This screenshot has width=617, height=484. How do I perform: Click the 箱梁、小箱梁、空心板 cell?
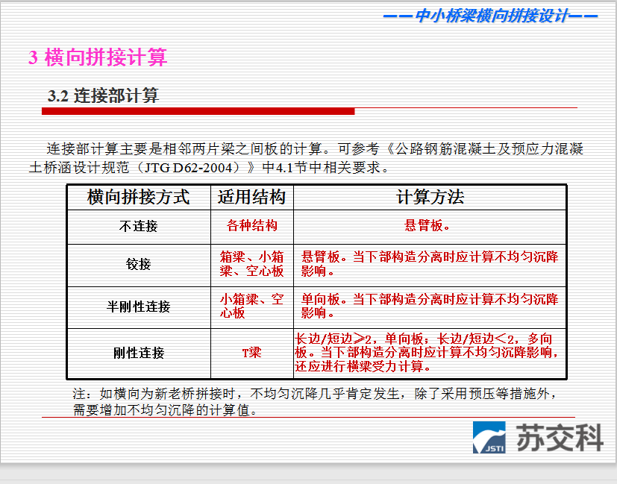pyautogui.click(x=252, y=265)
